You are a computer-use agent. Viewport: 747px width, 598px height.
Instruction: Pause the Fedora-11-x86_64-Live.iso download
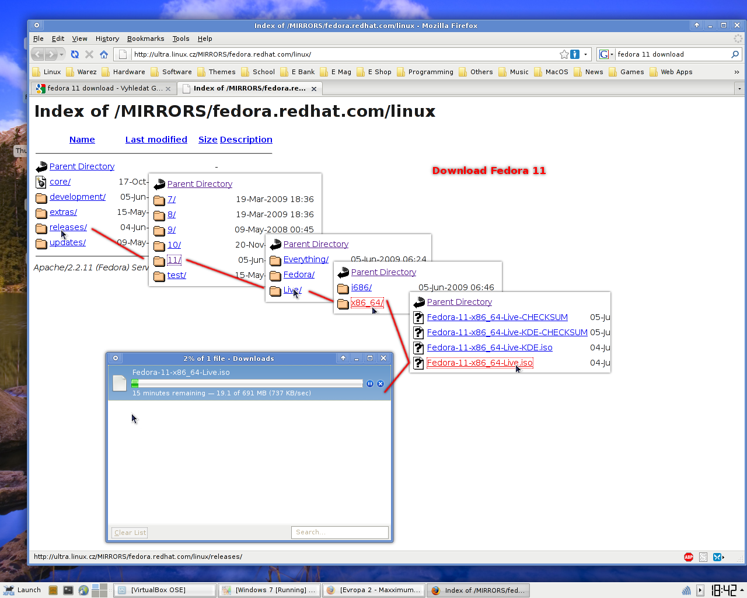point(370,384)
